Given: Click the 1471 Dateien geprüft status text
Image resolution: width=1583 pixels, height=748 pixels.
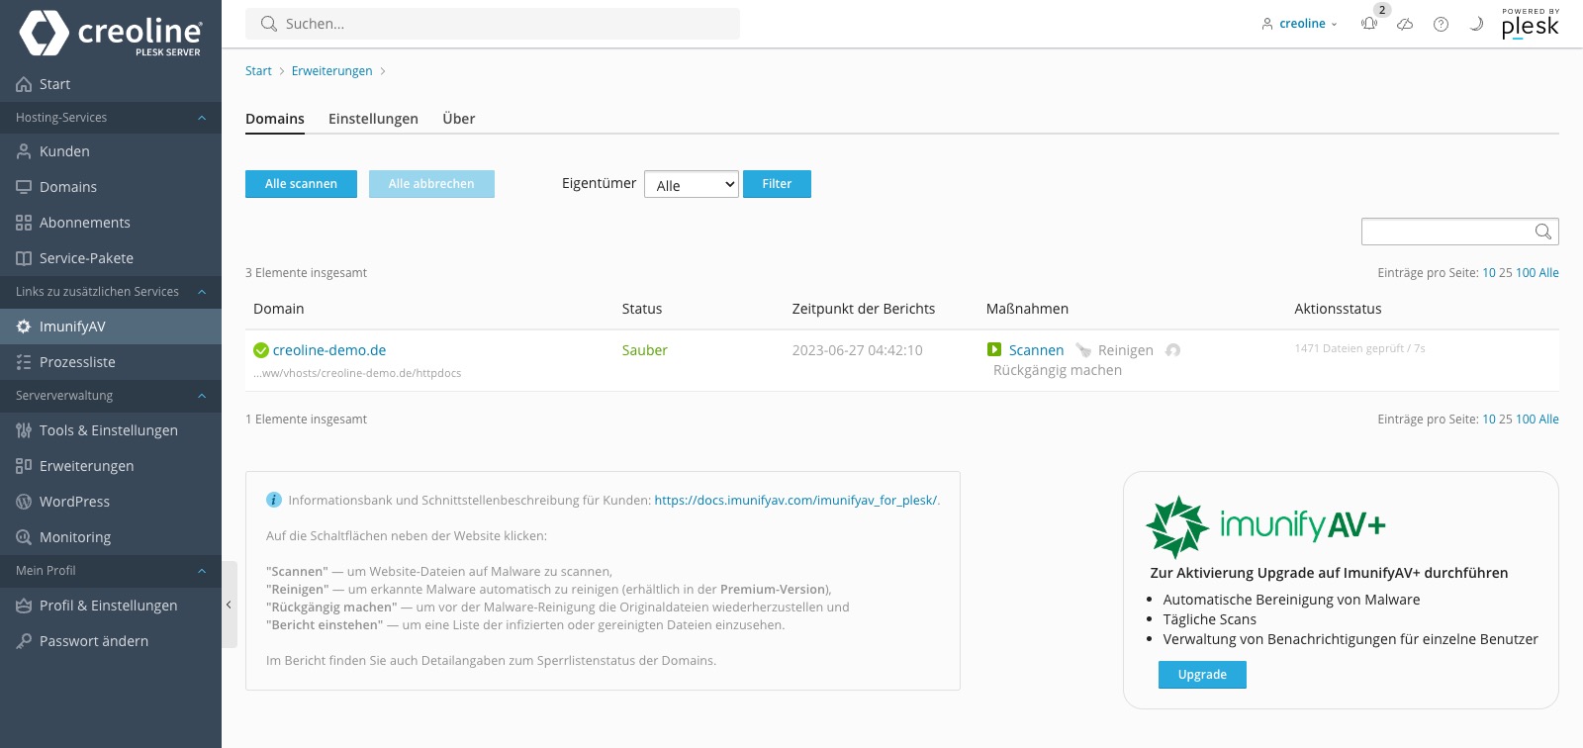Looking at the screenshot, I should (x=1360, y=348).
